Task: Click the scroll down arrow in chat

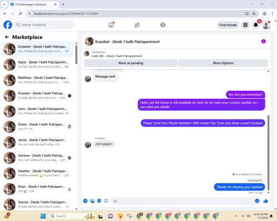Action: (268, 193)
